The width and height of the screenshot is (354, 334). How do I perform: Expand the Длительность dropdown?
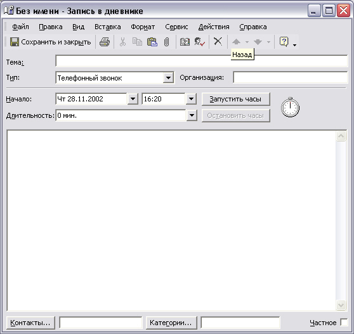[192, 115]
